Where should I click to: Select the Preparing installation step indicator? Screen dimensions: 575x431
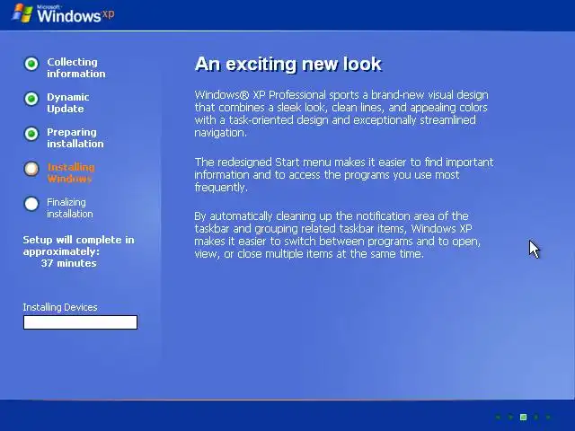click(x=31, y=134)
